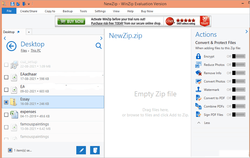The image size is (250, 158).
Task: Check the expenses file checkbox
Action: click(x=6, y=115)
